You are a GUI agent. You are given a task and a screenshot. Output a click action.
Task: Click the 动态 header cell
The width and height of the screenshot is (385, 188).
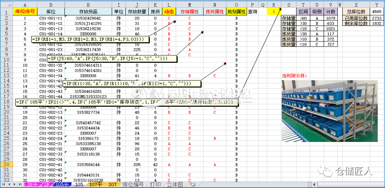(x=169, y=11)
